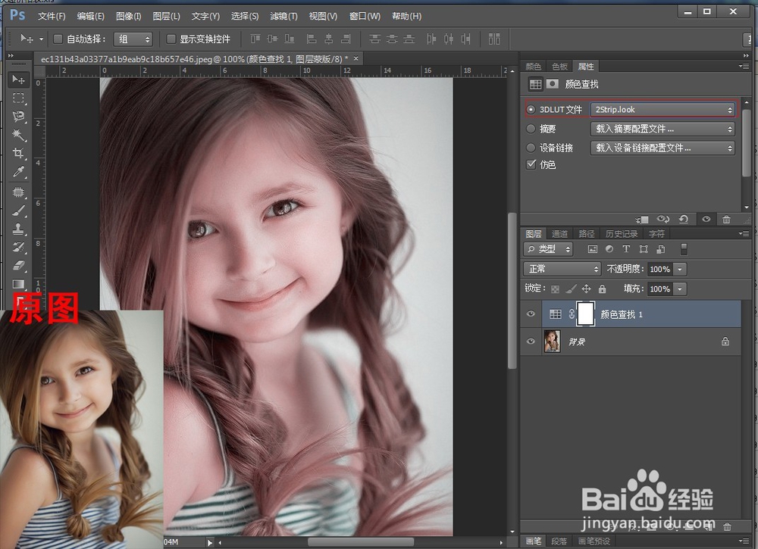Select the Magic Wand tool
Viewport: 758px width, 549px height.
19,135
